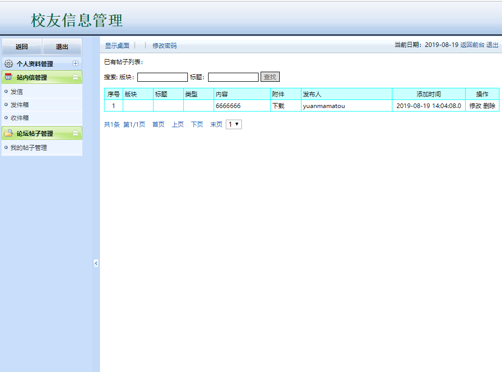Collapse 论坛帖子管理 using the minus sign

click(76, 133)
